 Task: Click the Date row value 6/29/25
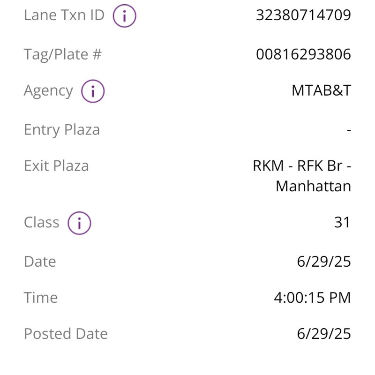[324, 262]
